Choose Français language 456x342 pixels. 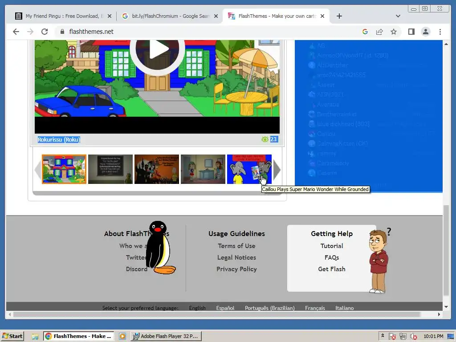(x=315, y=308)
